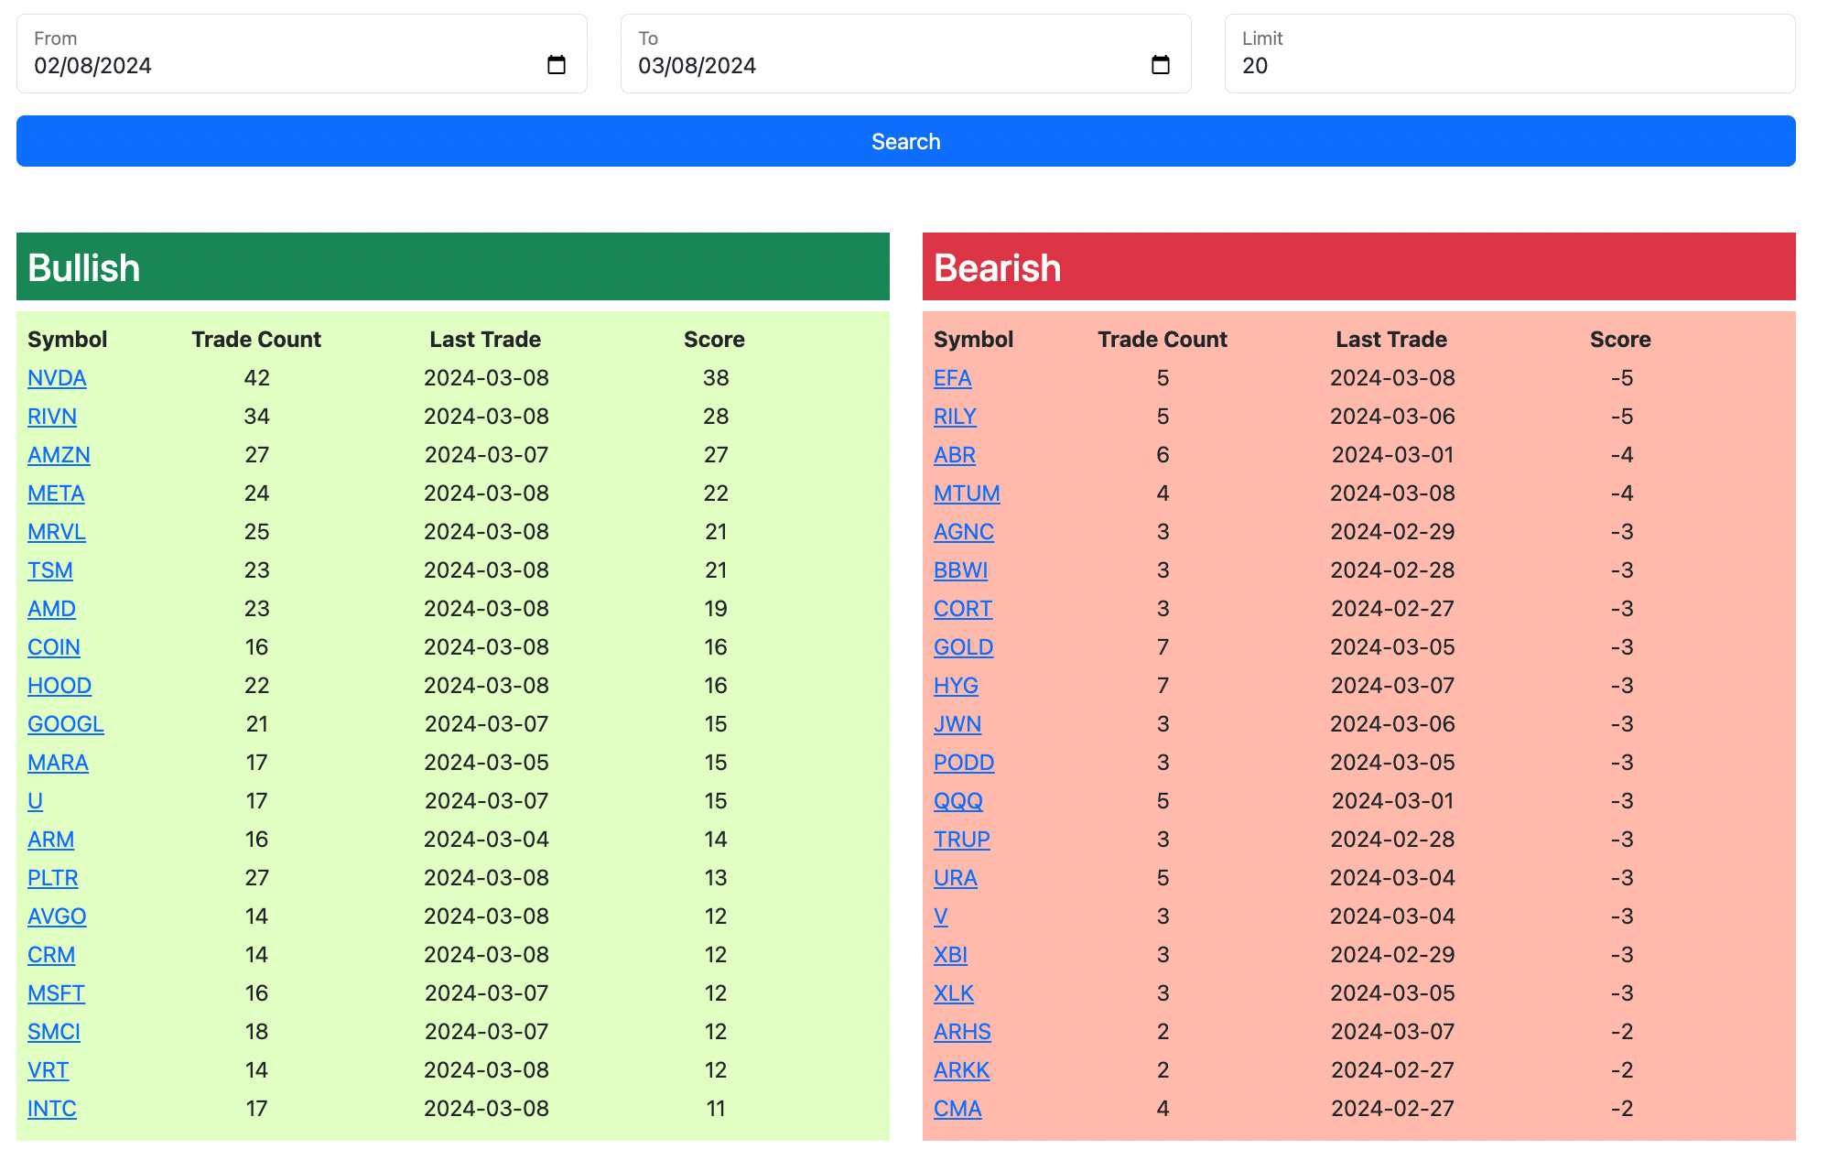
Task: Click the Bullish section heading
Action: (84, 268)
